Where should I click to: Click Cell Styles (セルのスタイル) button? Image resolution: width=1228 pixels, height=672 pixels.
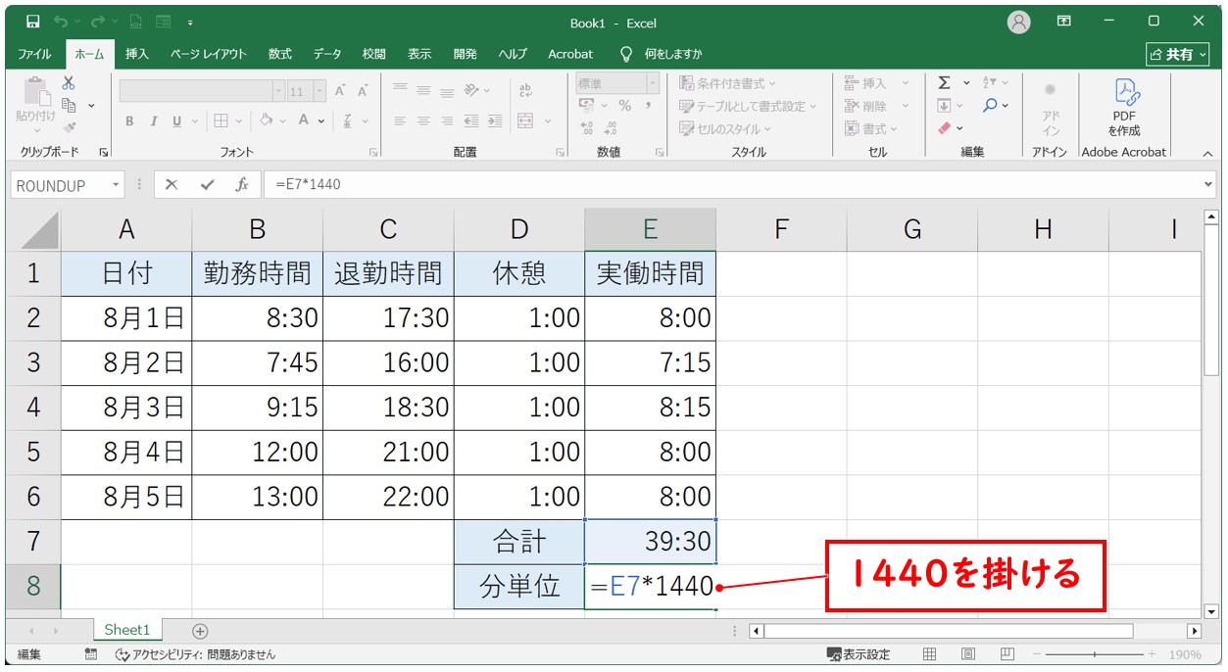pyautogui.click(x=725, y=128)
